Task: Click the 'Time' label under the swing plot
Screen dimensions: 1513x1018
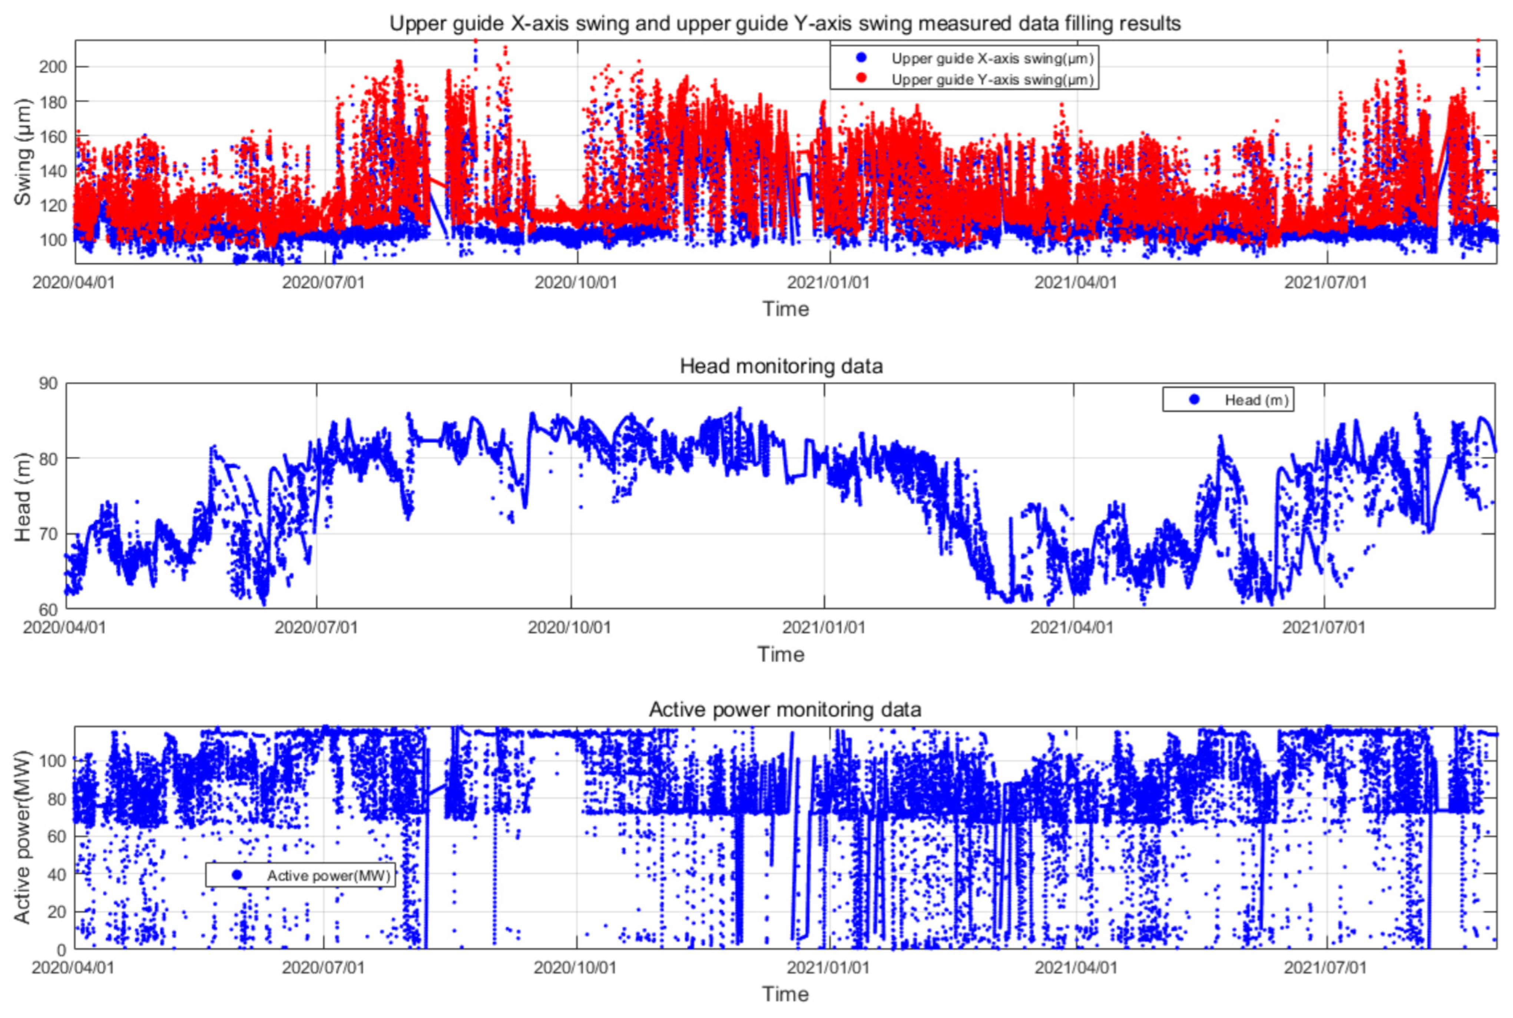Action: (x=785, y=309)
